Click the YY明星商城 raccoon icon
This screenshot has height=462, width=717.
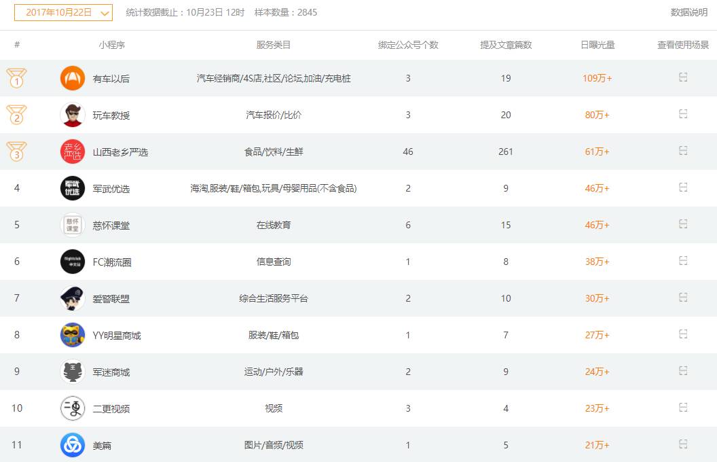click(73, 335)
